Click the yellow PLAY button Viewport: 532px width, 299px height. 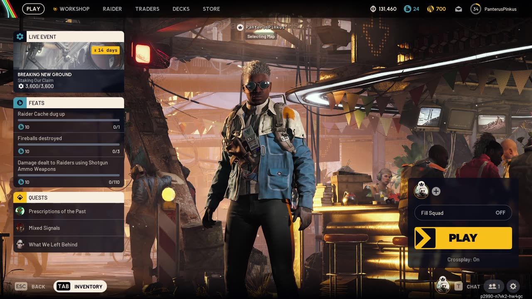(463, 238)
